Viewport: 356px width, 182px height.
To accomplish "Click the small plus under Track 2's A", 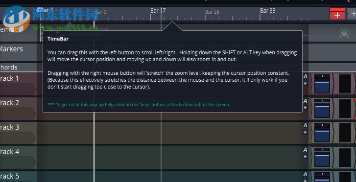I will point(305,108).
